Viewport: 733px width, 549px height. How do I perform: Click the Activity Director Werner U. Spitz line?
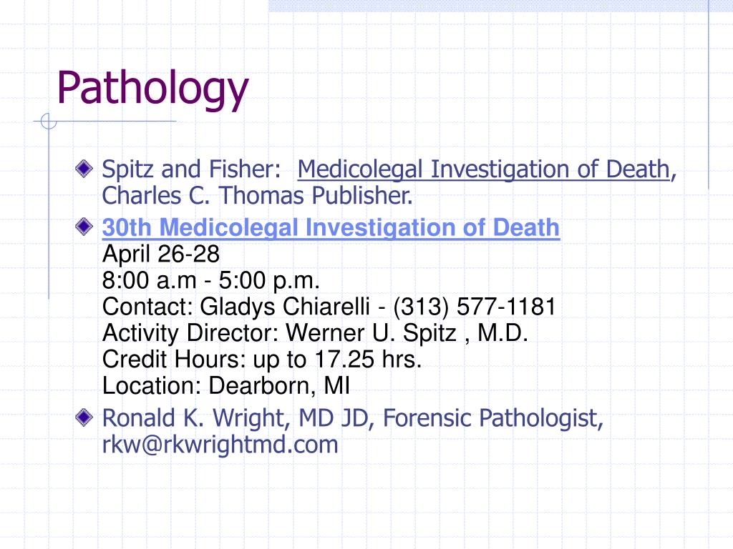tap(315, 333)
